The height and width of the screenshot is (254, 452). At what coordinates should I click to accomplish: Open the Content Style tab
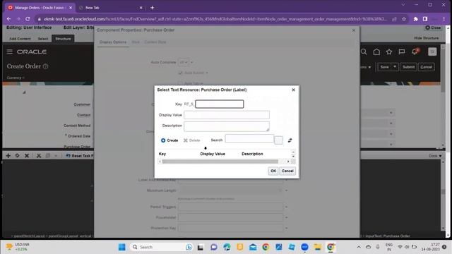point(155,42)
